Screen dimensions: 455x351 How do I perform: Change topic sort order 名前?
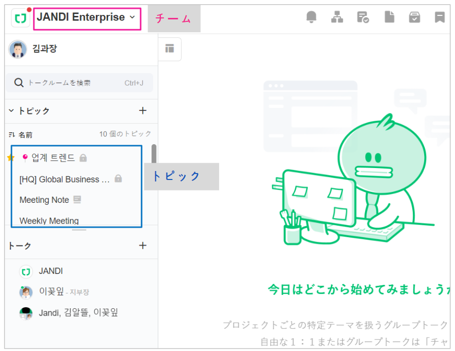click(x=20, y=135)
